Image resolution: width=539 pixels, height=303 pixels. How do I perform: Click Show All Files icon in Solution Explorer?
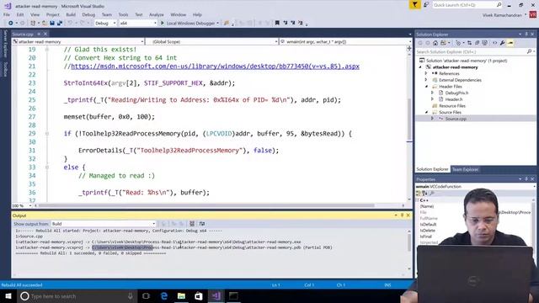[485, 43]
